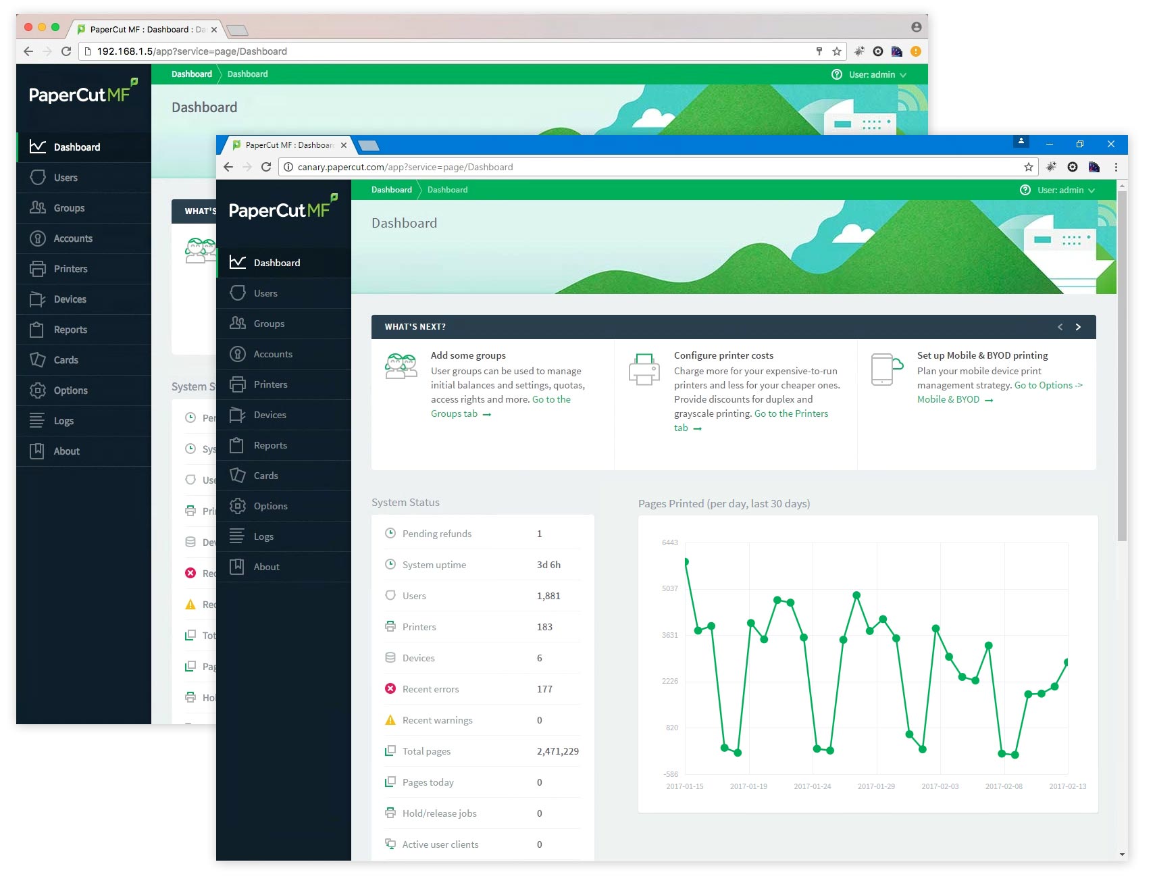
Task: Select front browser PaperCut MF Dashboard tab
Action: pos(289,145)
